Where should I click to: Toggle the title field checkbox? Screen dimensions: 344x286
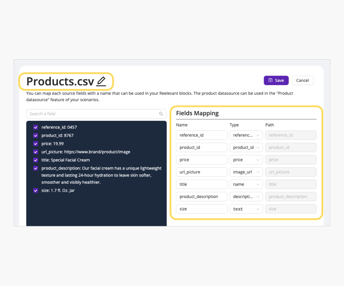pos(35,160)
